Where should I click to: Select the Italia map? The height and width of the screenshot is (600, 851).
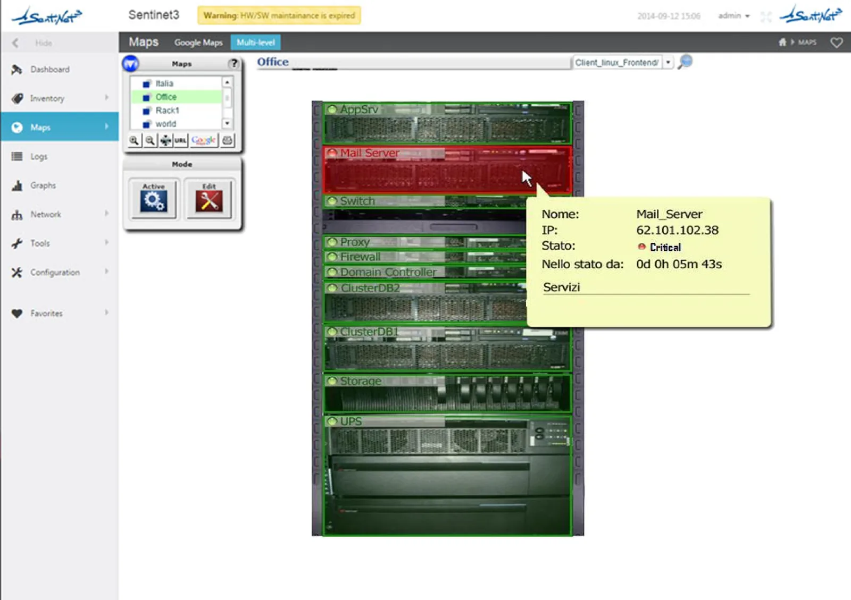[164, 83]
